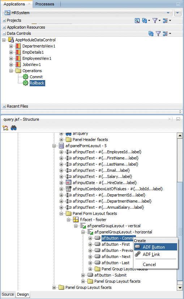184x299 pixels.
Task: Click the EmployeesView1 collection icon
Action: [18, 58]
